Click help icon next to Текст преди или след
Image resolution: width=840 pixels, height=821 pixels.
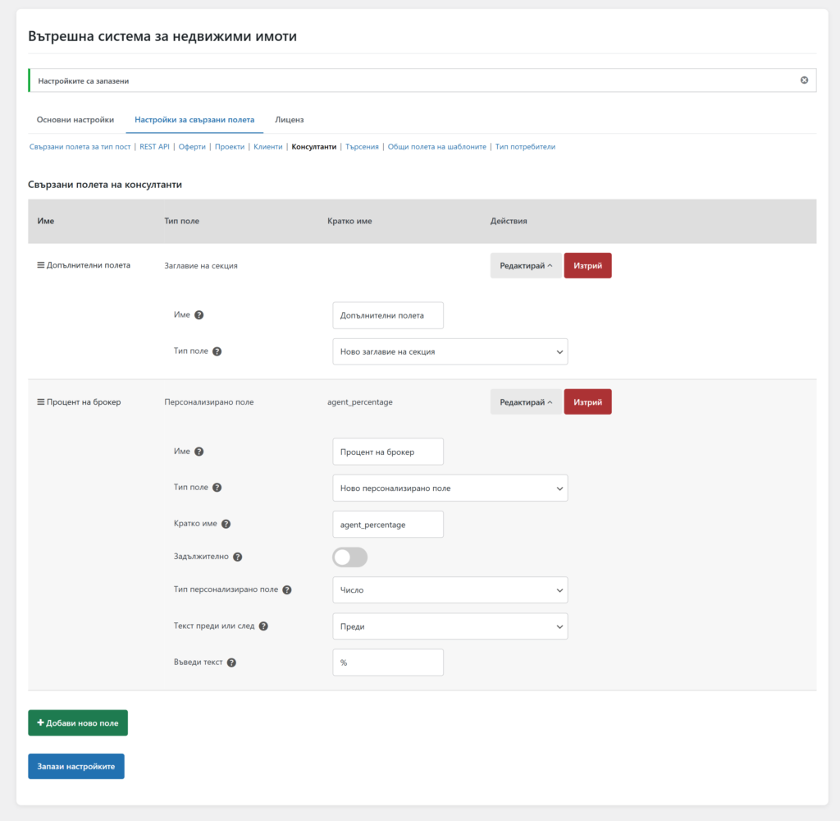point(263,626)
